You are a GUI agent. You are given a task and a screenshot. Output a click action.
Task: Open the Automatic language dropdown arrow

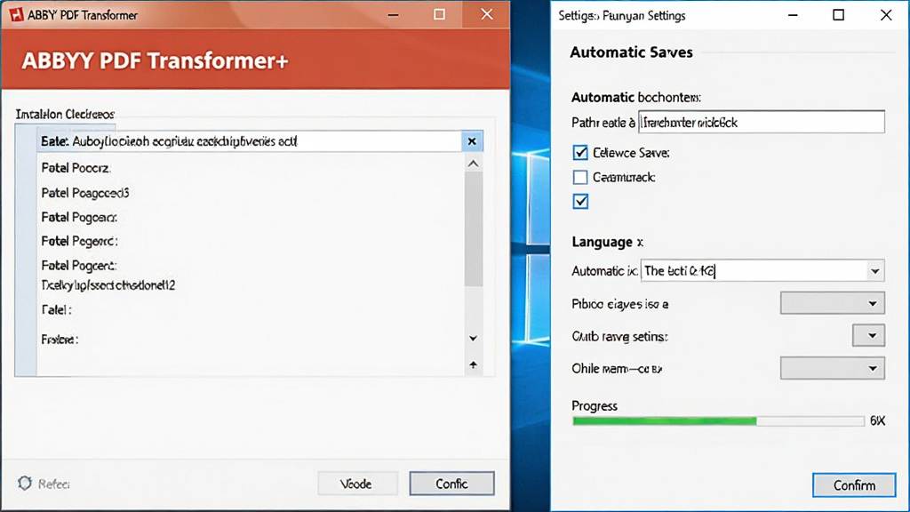pyautogui.click(x=874, y=271)
